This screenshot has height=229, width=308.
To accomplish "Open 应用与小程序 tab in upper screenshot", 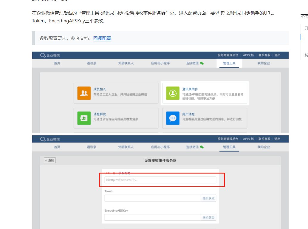I will (x=160, y=63).
